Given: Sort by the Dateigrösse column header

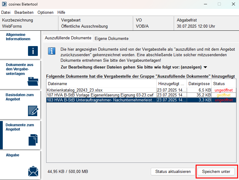Looking at the screenshot, I should click(x=199, y=84).
